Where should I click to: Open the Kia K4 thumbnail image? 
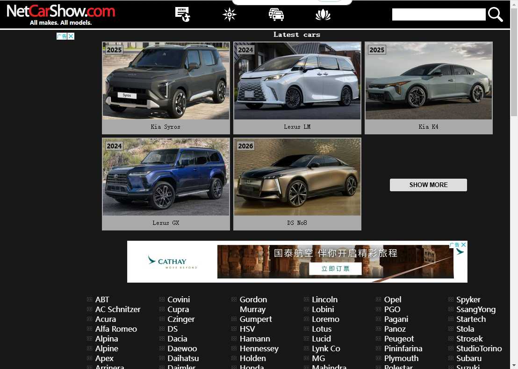point(429,80)
